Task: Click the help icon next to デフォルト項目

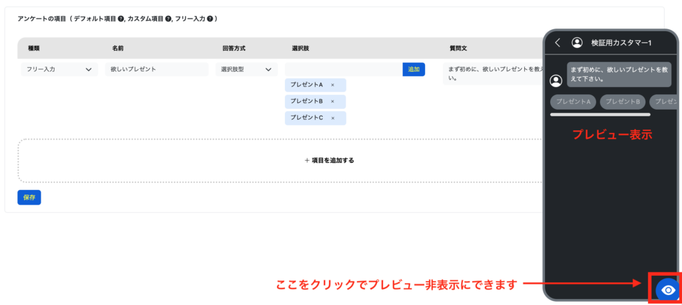Action: [121, 19]
